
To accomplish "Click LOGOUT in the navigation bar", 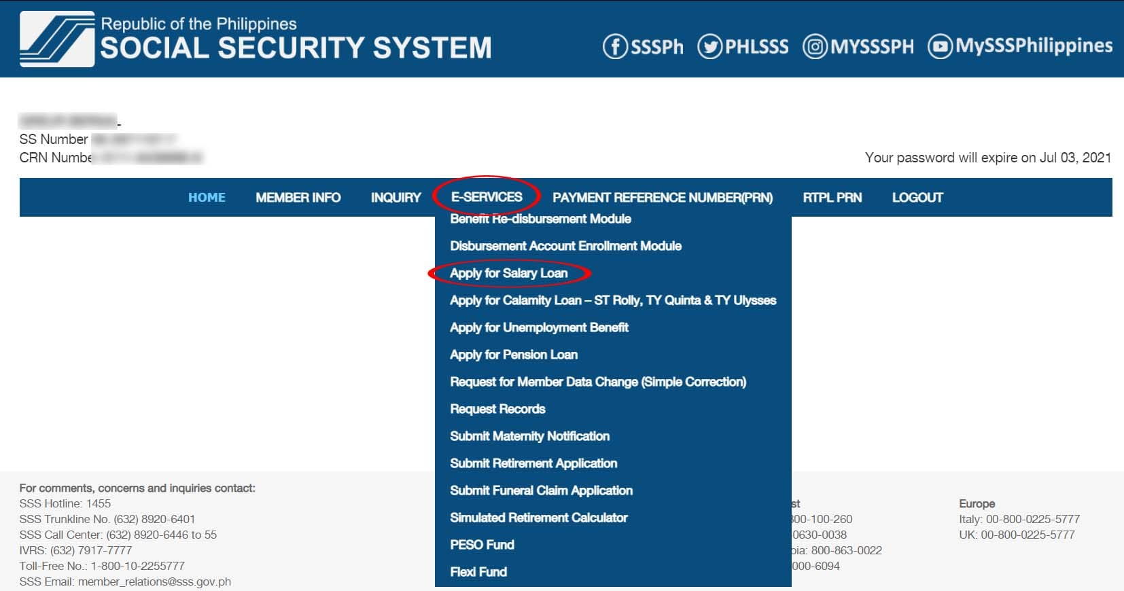I will 917,198.
